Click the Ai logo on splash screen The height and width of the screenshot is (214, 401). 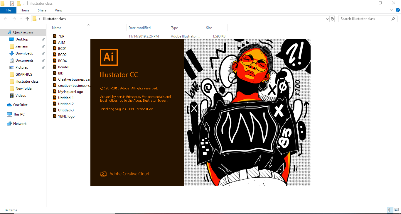click(109, 57)
